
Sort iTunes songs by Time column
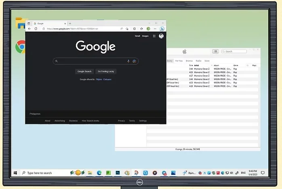(191, 65)
